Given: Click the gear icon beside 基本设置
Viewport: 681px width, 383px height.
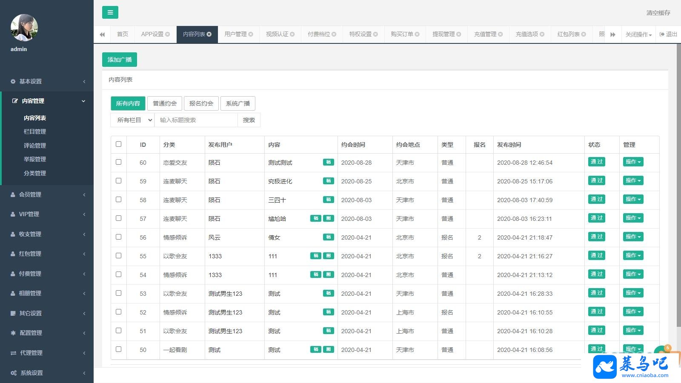Looking at the screenshot, I should point(13,81).
